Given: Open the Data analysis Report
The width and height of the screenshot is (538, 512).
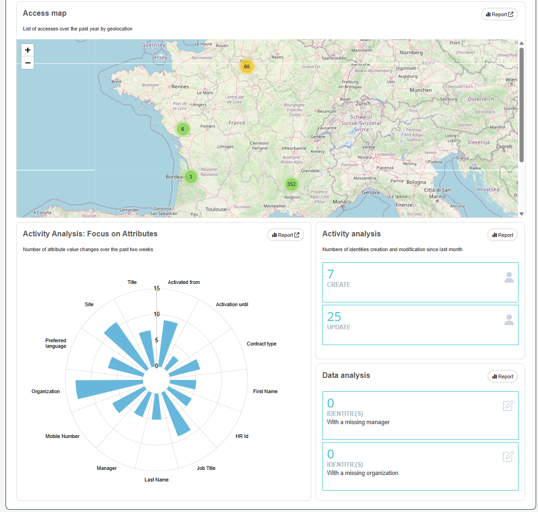Looking at the screenshot, I should [502, 376].
